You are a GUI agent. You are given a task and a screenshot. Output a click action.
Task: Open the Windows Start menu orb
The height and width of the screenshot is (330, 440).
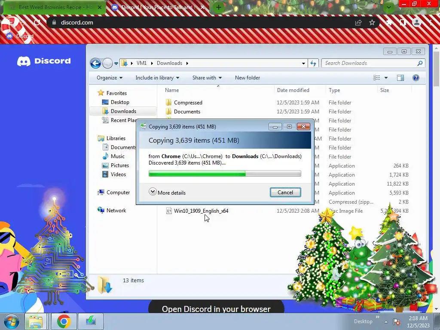click(11, 321)
